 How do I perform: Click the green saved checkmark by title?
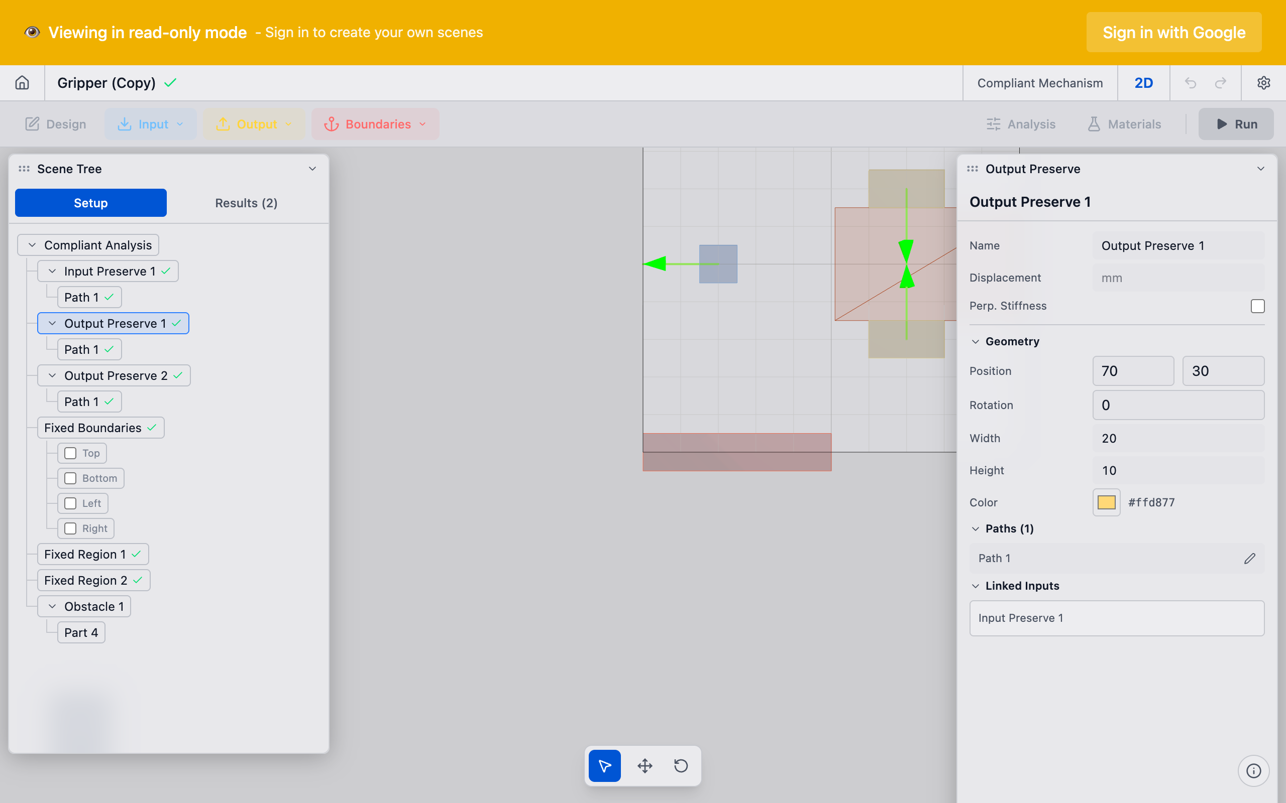click(170, 83)
